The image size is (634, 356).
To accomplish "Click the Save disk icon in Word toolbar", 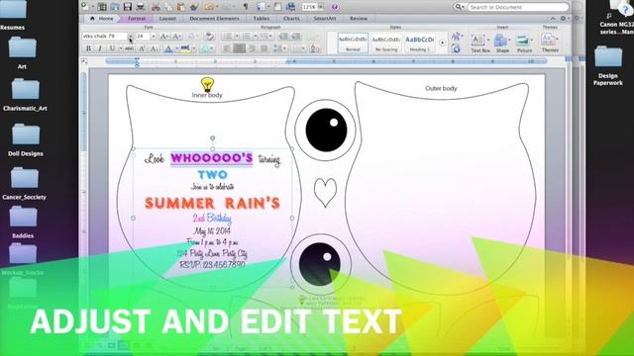I will (128, 7).
